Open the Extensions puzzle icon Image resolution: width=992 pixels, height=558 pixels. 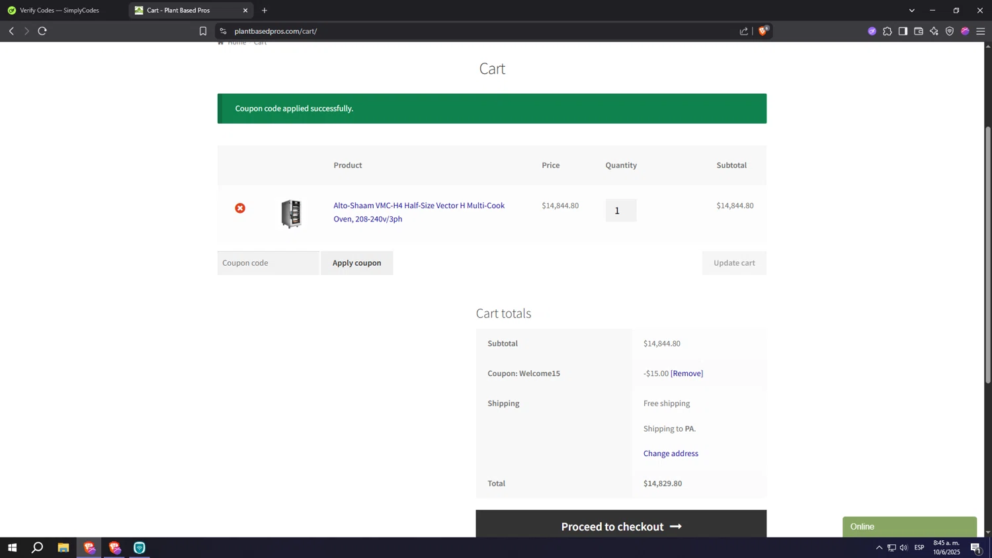(x=888, y=31)
